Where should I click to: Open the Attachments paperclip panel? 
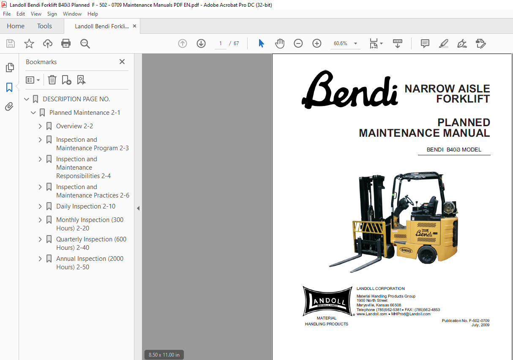(x=9, y=107)
